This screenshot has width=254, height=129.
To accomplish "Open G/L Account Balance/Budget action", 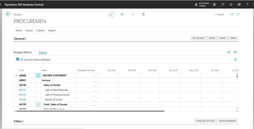I will (33, 59).
